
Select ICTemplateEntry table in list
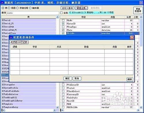(x=29, y=107)
